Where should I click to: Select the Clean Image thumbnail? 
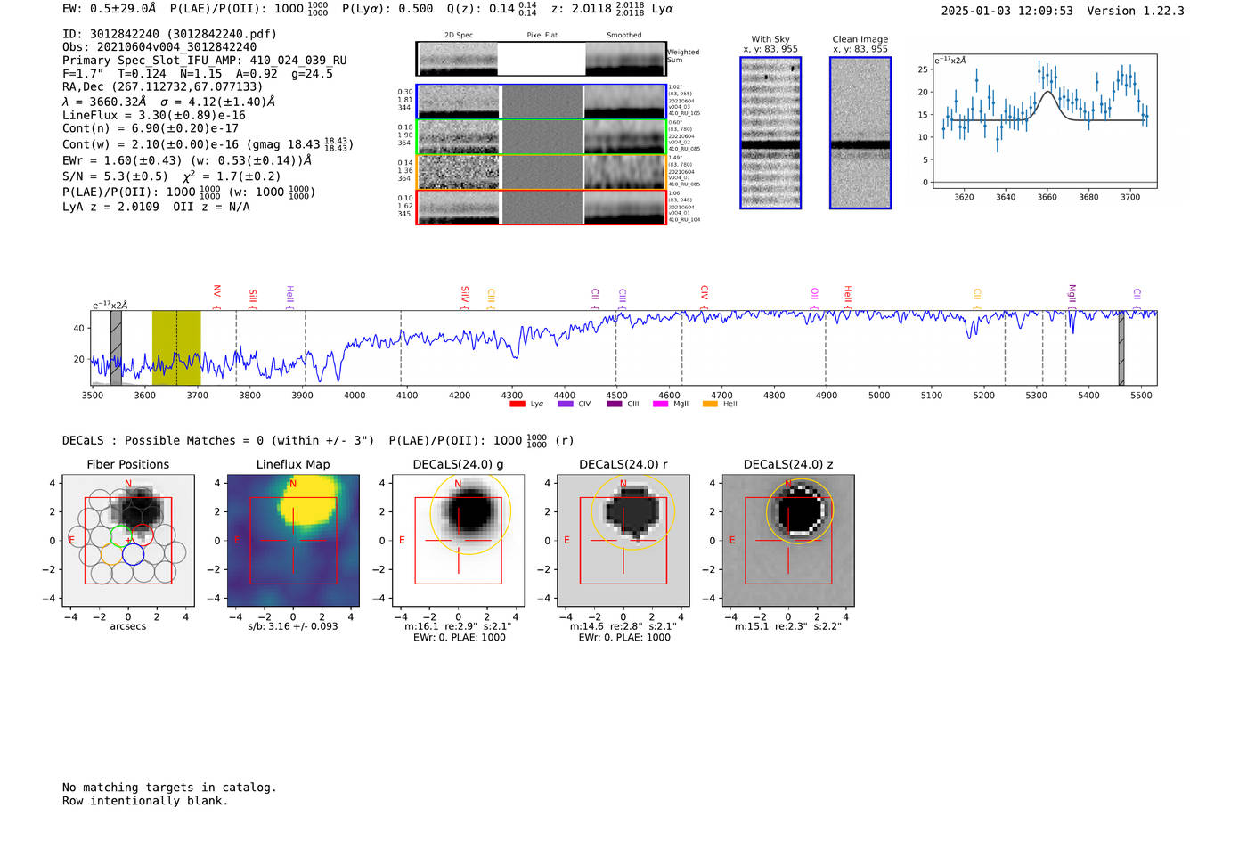[x=860, y=133]
